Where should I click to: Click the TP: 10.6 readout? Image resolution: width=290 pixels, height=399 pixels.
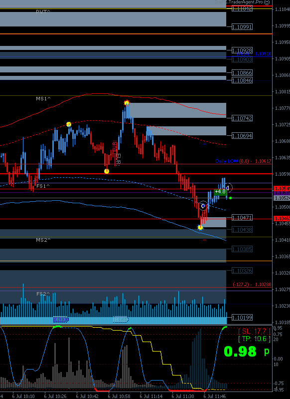coord(255,339)
